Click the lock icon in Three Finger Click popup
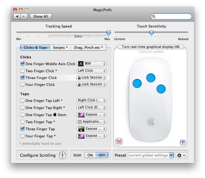Screen dimensions: 205x178 (x=79, y=78)
